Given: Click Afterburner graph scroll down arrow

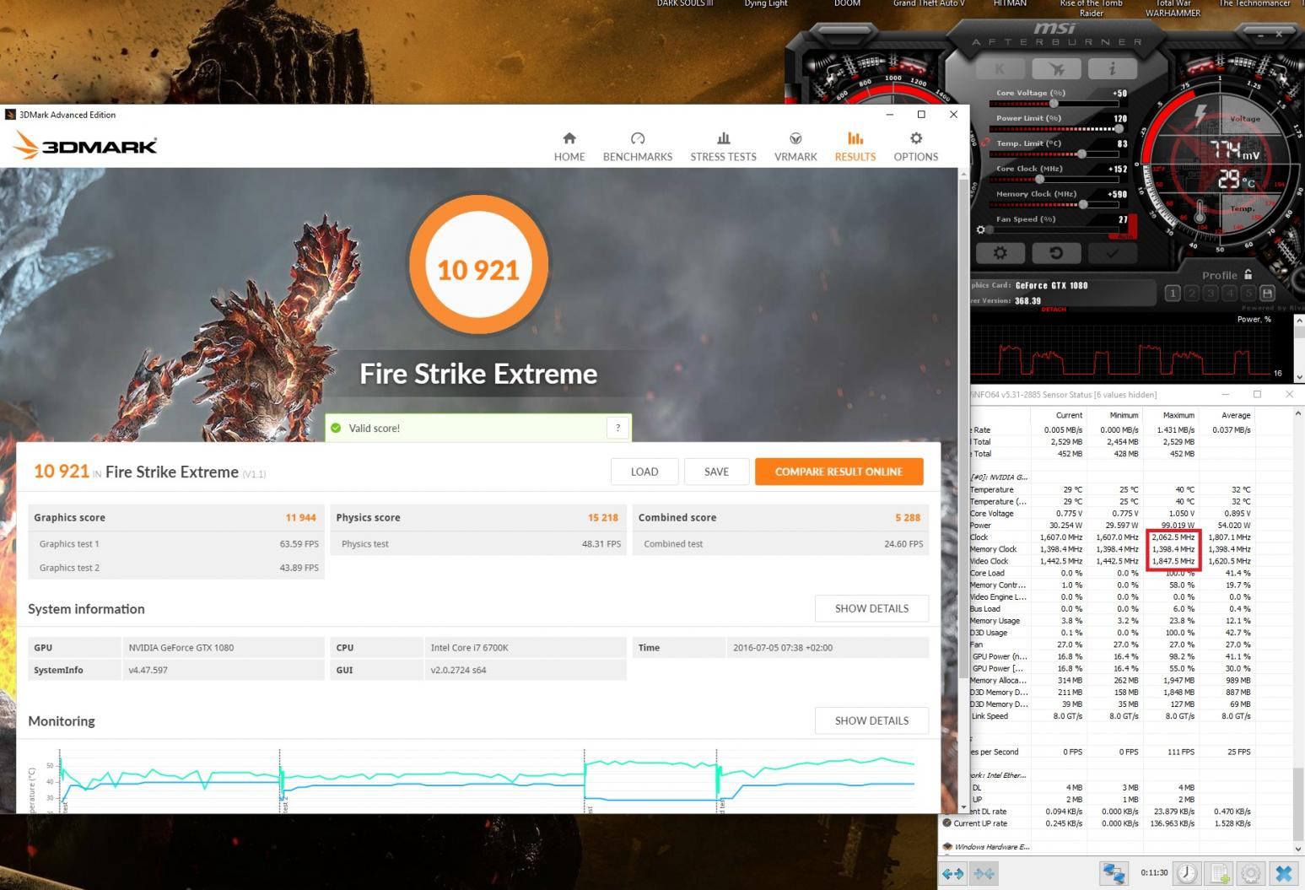Looking at the screenshot, I should (x=1298, y=377).
